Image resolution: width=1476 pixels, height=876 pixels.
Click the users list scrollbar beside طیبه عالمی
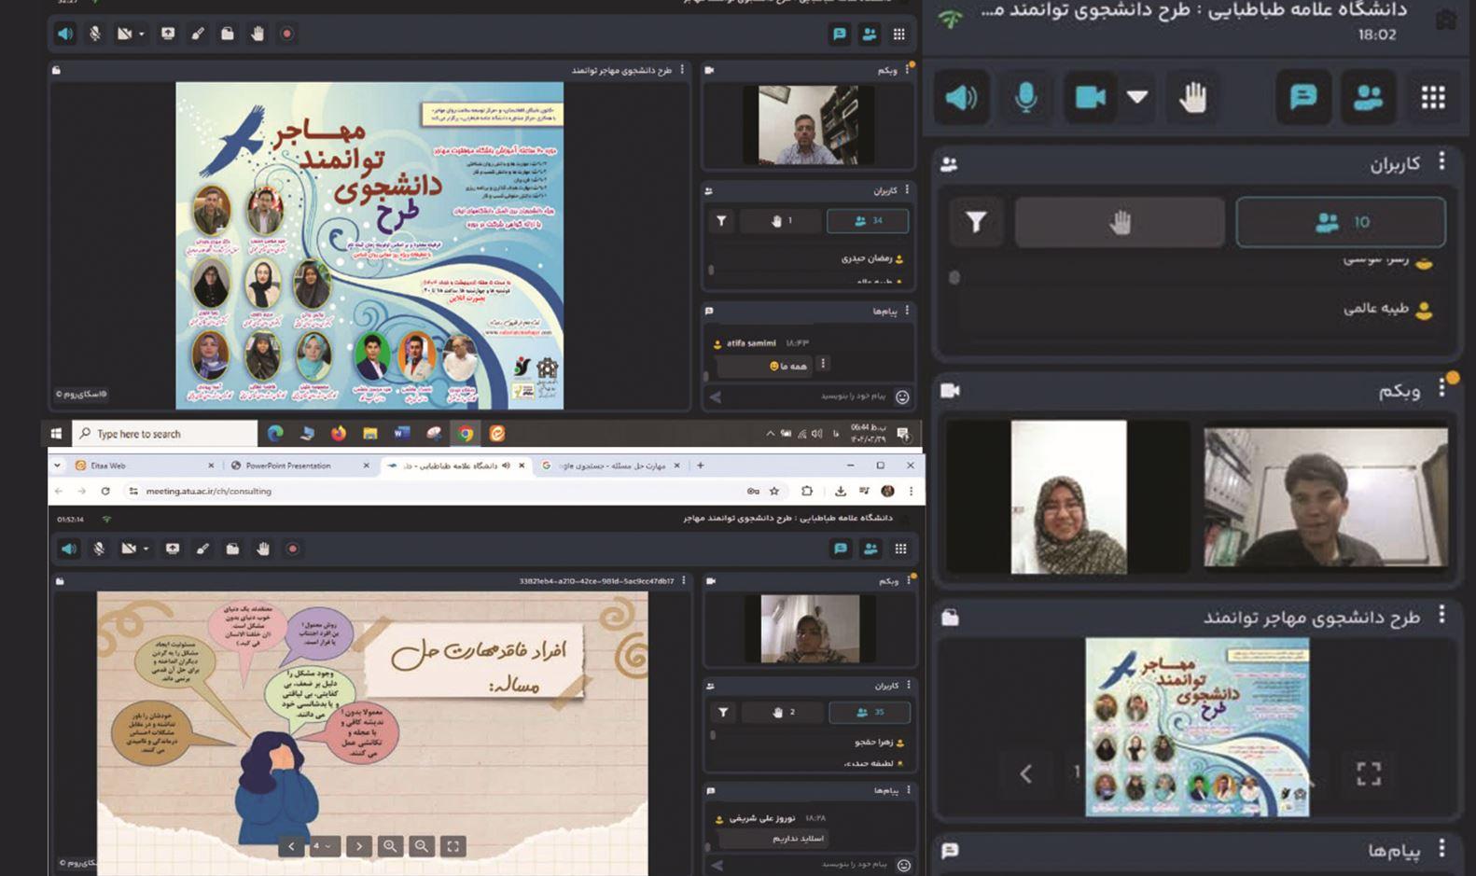(x=954, y=278)
